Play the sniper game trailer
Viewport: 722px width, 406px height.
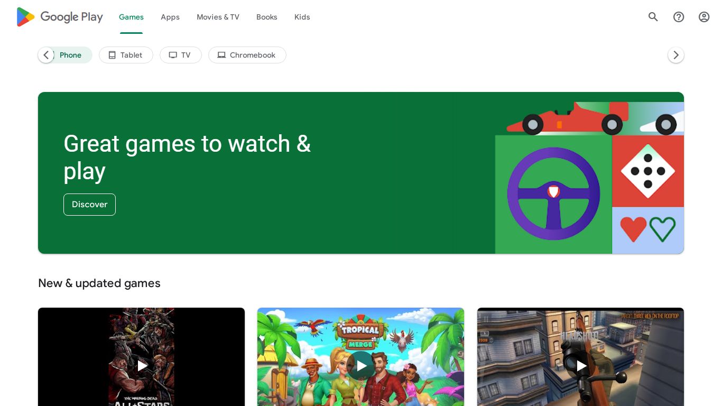(581, 365)
